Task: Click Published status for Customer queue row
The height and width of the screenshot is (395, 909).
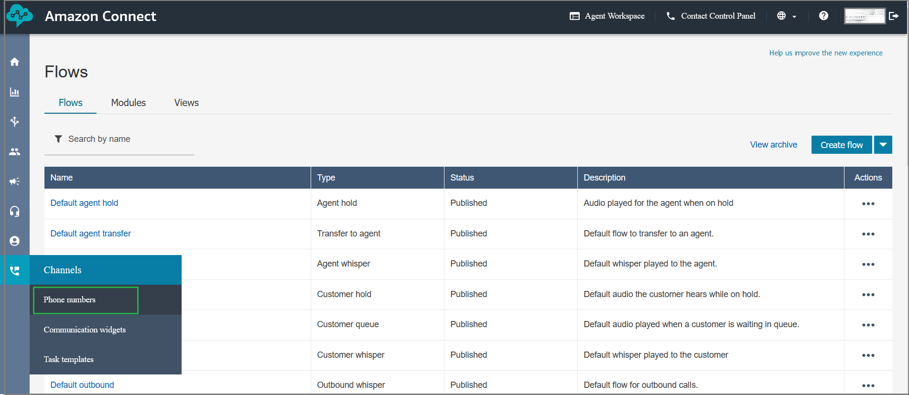Action: (469, 324)
